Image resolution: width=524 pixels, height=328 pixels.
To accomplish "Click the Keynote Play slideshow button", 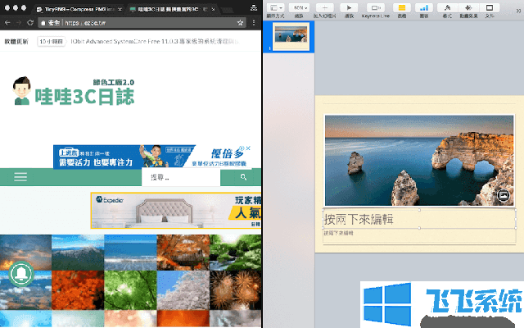I will click(x=350, y=7).
